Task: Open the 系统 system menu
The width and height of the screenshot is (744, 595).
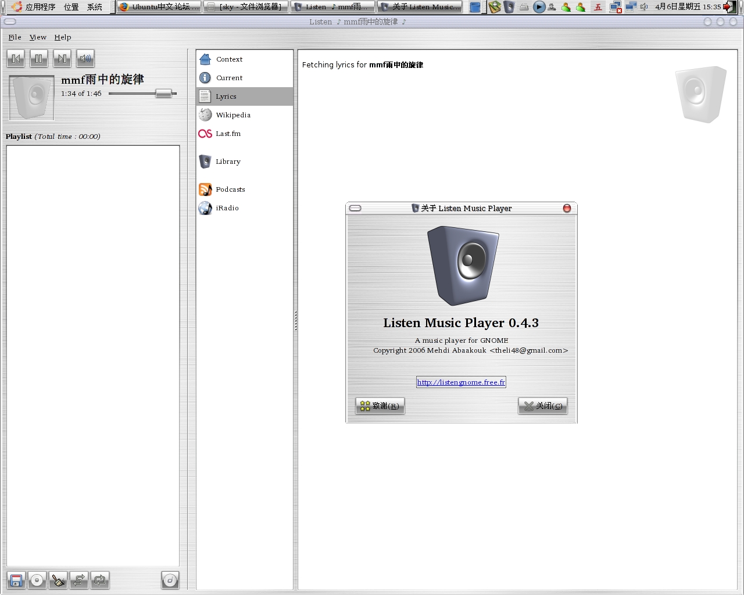Action: 95,7
